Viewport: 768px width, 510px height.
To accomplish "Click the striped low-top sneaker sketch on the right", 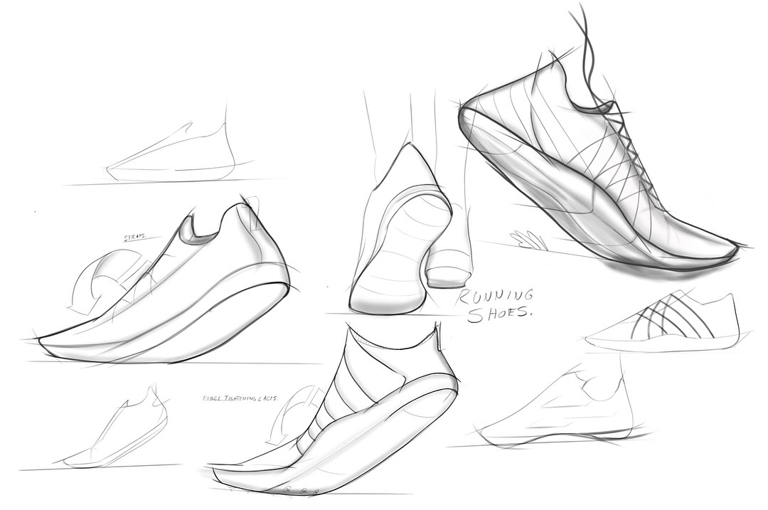I will [668, 320].
